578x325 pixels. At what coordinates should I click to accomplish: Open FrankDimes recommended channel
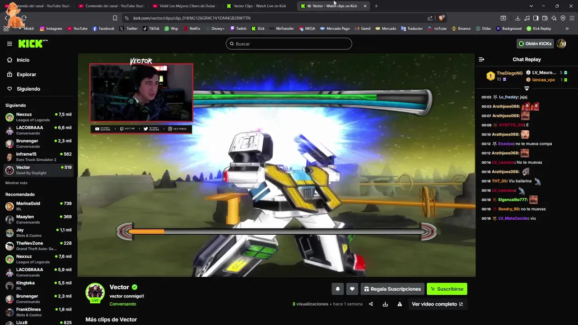(x=38, y=312)
